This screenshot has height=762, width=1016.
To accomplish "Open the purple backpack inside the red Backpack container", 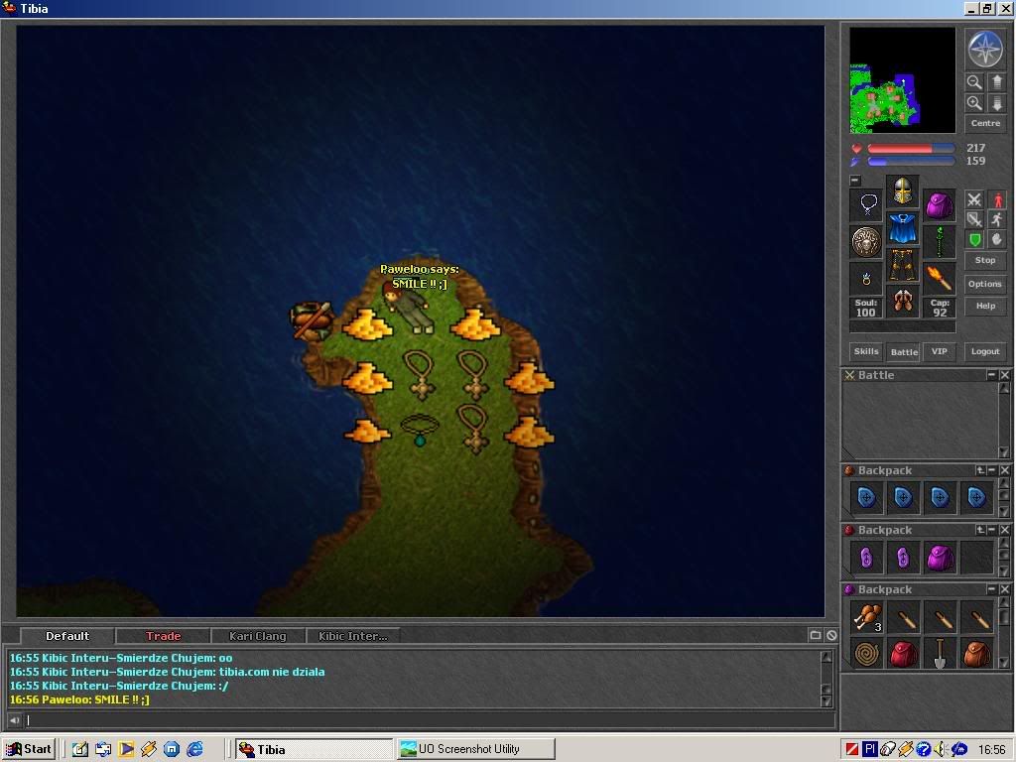I will pos(940,558).
